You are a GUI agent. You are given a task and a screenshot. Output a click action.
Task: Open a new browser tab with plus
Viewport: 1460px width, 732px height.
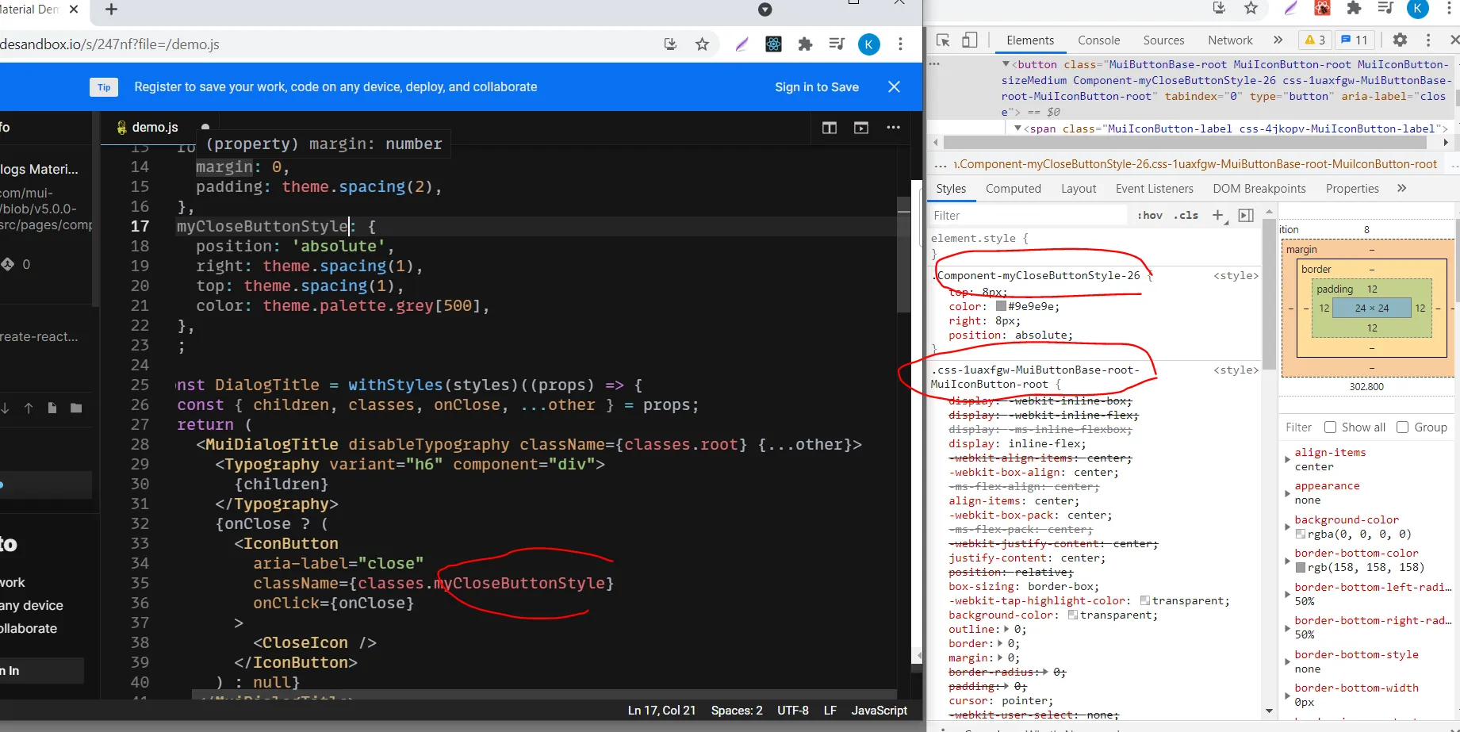click(111, 10)
